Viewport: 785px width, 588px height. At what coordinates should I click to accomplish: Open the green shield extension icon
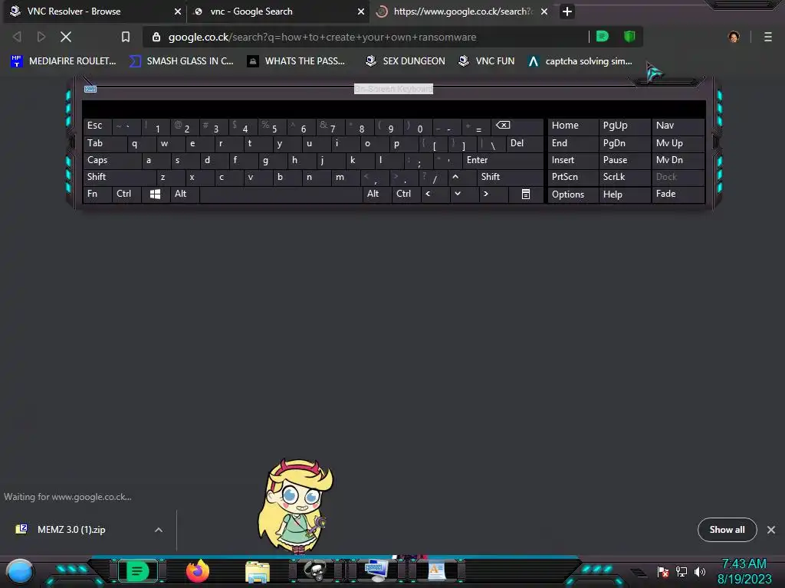coord(629,37)
